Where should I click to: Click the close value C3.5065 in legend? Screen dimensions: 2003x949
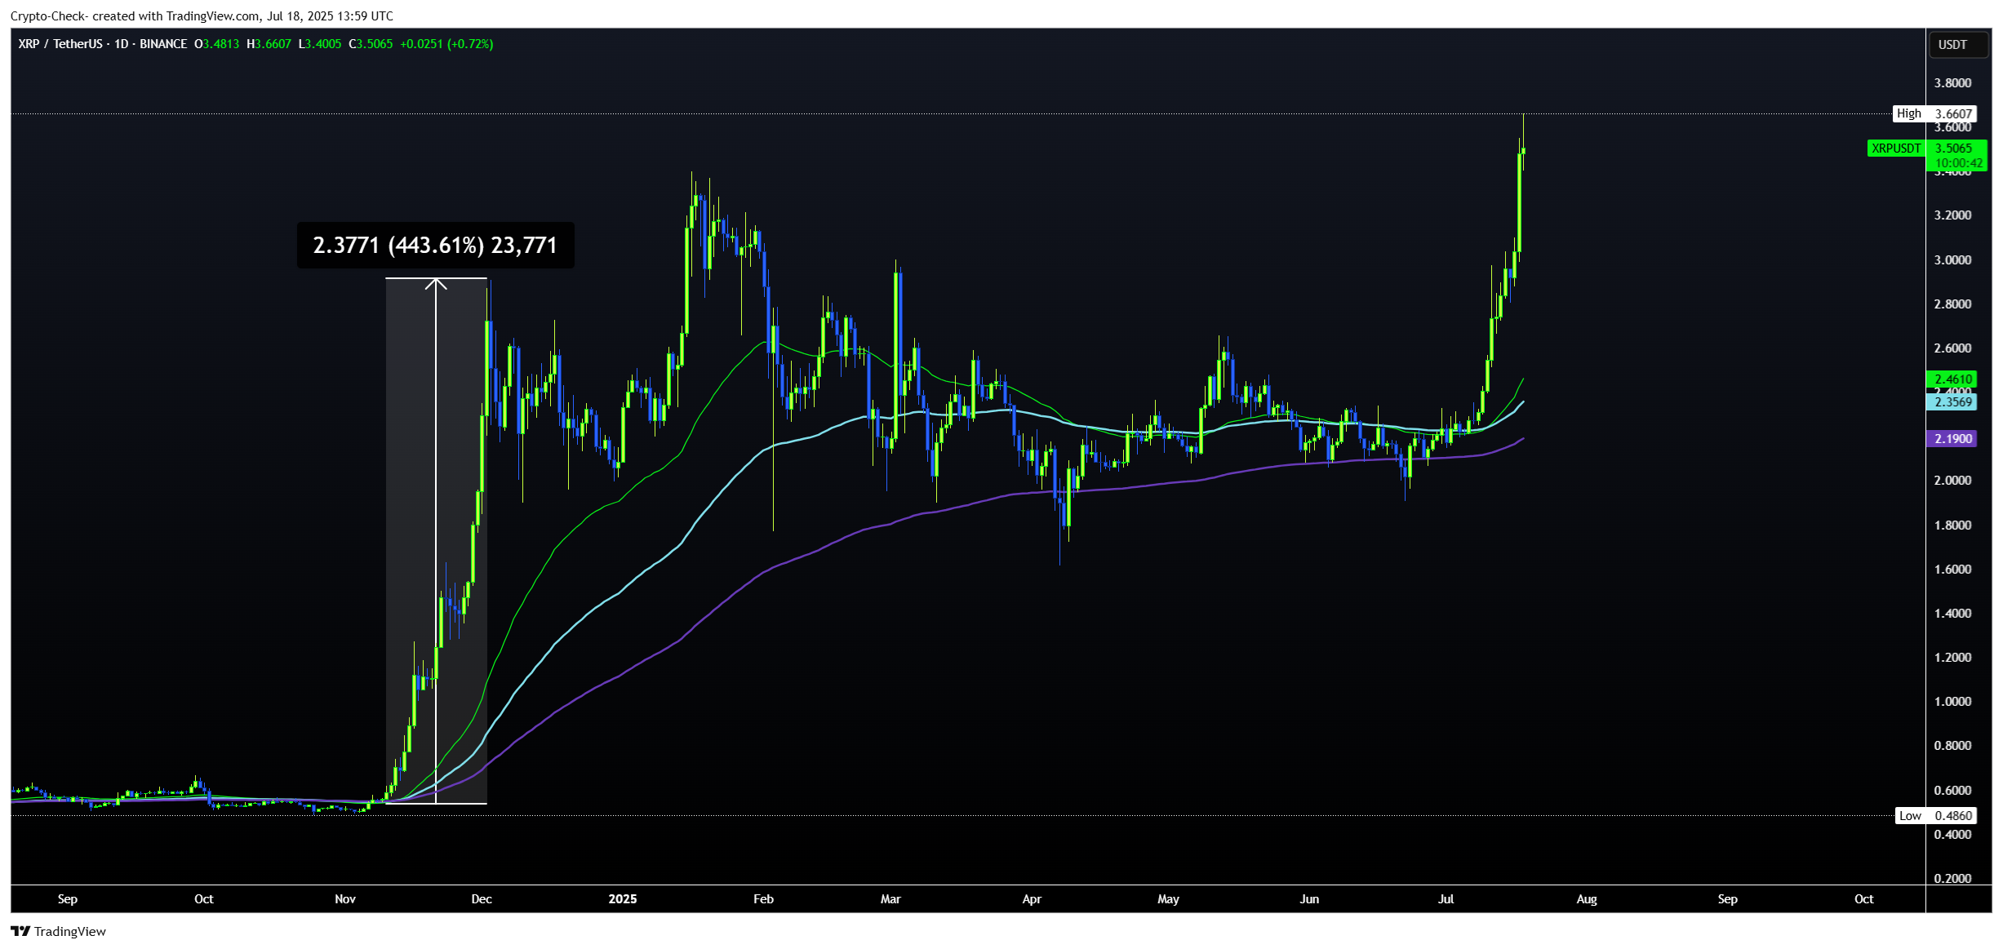click(x=371, y=44)
